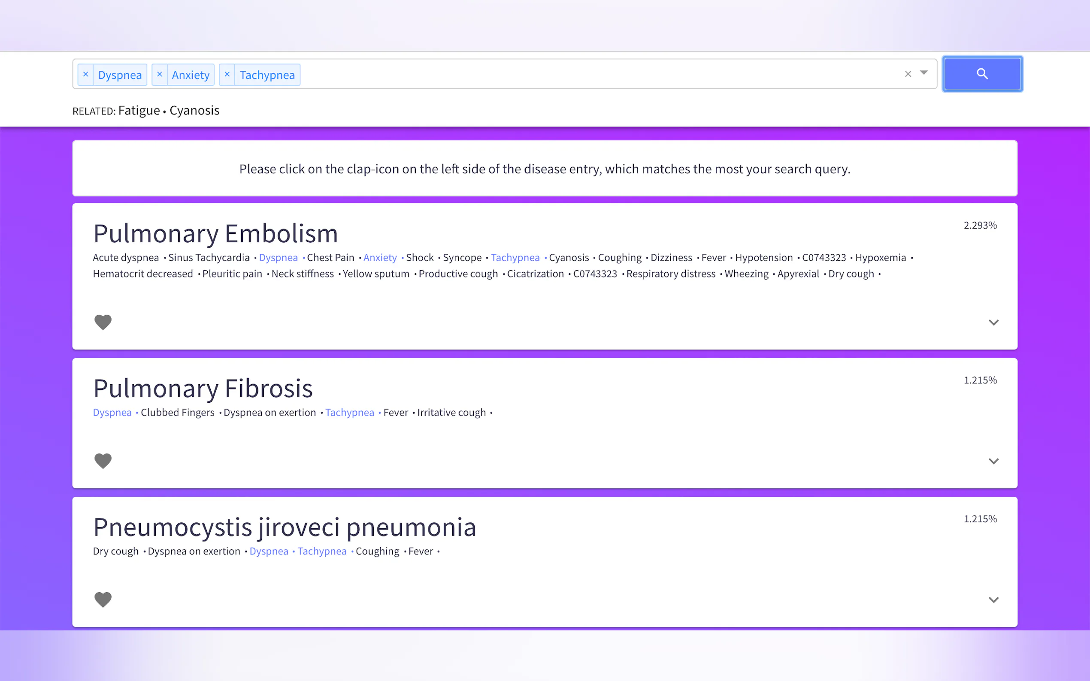Click highlighted Tachypnea in Pulmonary Fibrosis
Image resolution: width=1090 pixels, height=681 pixels.
pos(349,413)
